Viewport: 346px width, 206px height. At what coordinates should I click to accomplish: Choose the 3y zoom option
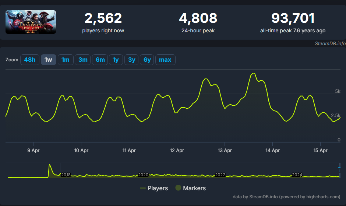click(131, 59)
